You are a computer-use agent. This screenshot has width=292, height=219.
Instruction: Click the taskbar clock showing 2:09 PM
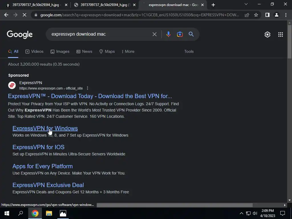[267, 213]
